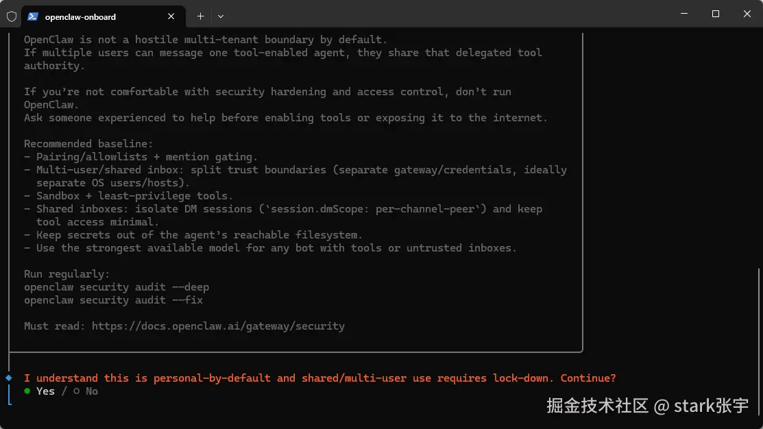Click the orange "I understand…Continue?" prompt text

coord(319,378)
